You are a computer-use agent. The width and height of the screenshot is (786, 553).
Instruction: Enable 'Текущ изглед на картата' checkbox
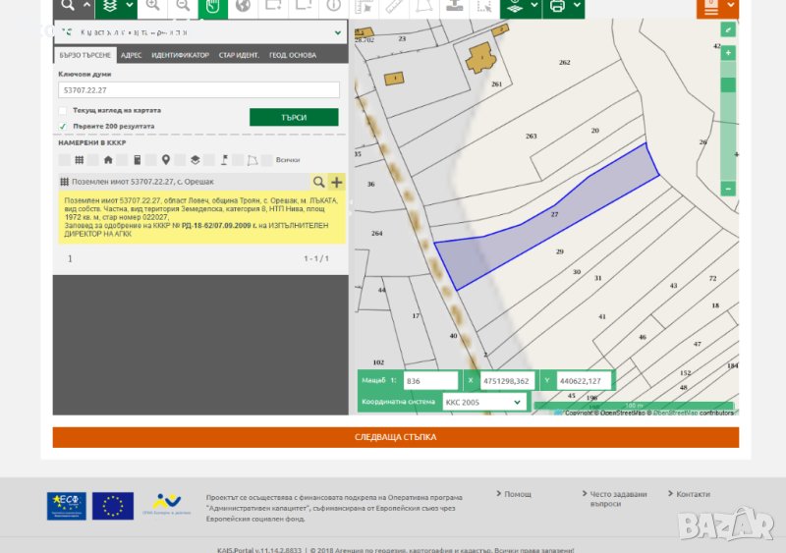pyautogui.click(x=63, y=110)
